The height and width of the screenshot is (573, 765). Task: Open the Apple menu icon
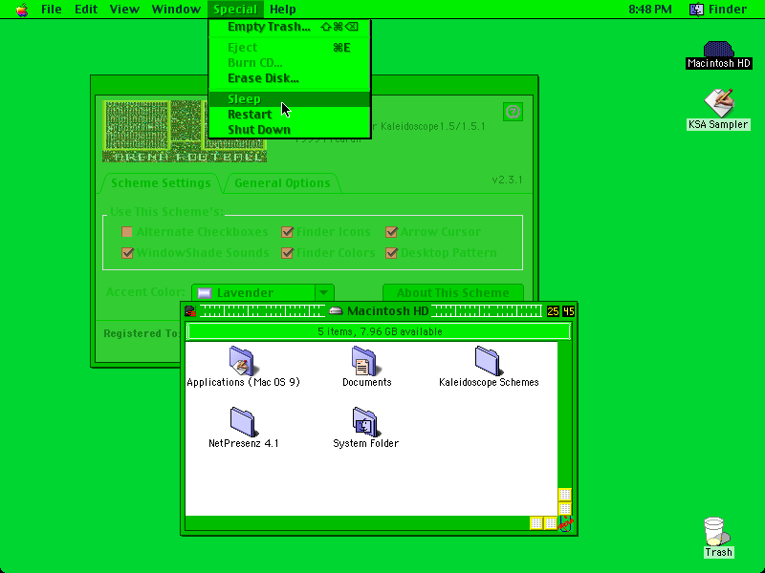[21, 10]
